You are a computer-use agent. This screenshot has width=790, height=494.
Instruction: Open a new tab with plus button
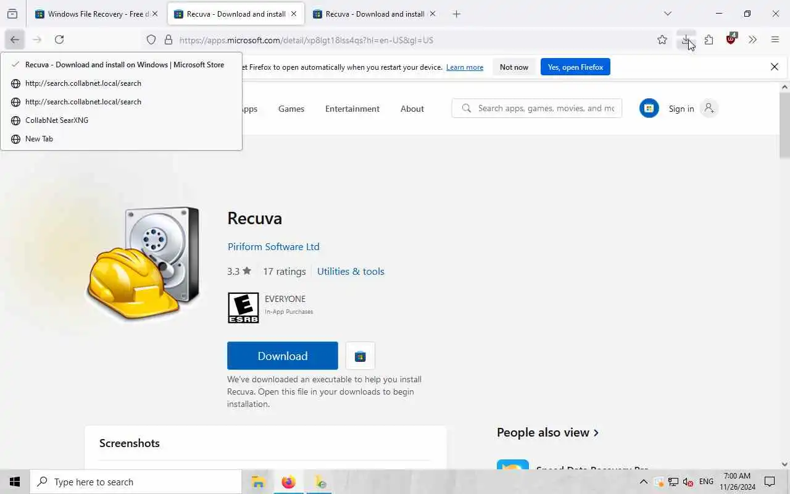pyautogui.click(x=457, y=14)
